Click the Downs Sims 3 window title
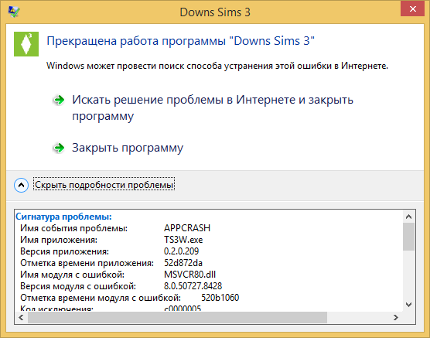This screenshot has width=430, height=338. [215, 12]
